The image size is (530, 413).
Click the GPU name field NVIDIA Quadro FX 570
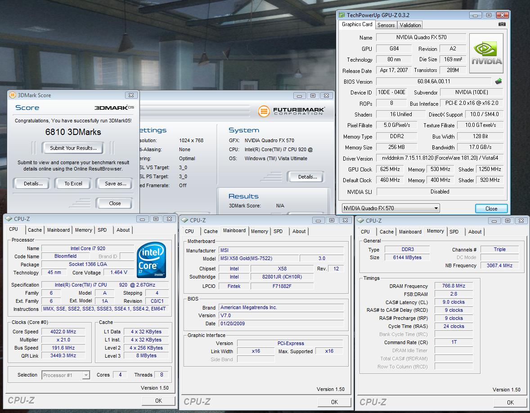click(421, 37)
